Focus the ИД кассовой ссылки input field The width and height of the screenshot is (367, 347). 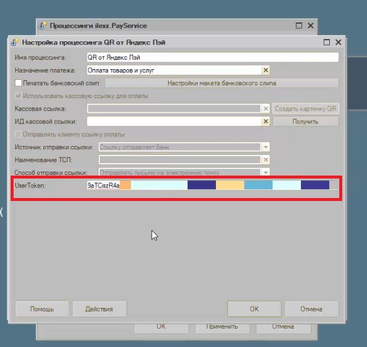(174, 121)
